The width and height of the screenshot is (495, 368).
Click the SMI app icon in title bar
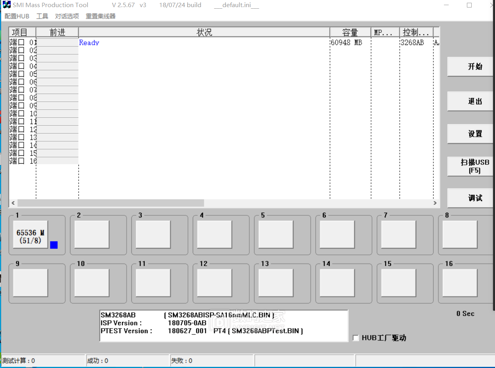[x=6, y=5]
